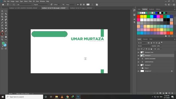The image size is (176, 99).
Task: Select the Rectangular Marquee tool
Action: (6, 11)
